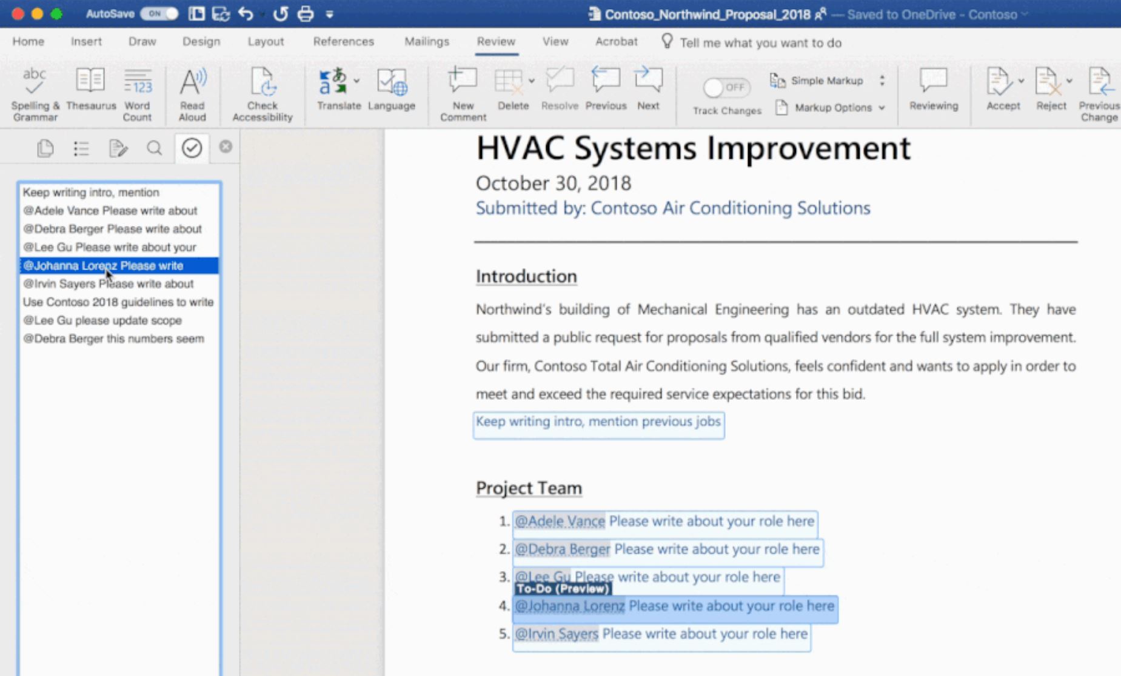
Task: Select '@Irvin Sayers Please write about' sidebar item
Action: click(119, 283)
